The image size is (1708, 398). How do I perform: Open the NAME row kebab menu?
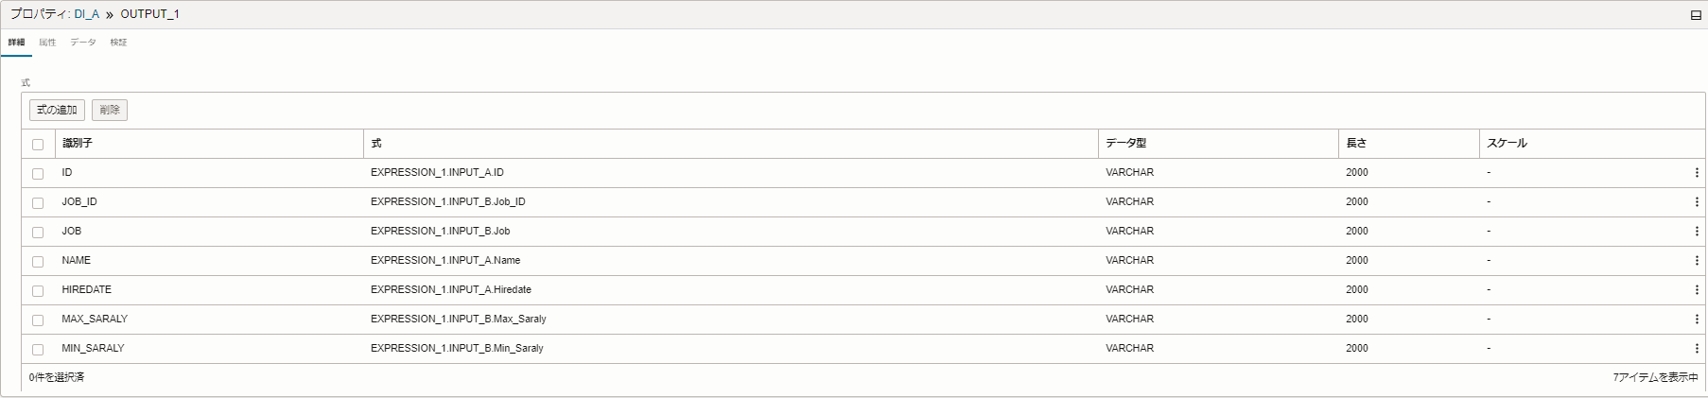(x=1697, y=261)
